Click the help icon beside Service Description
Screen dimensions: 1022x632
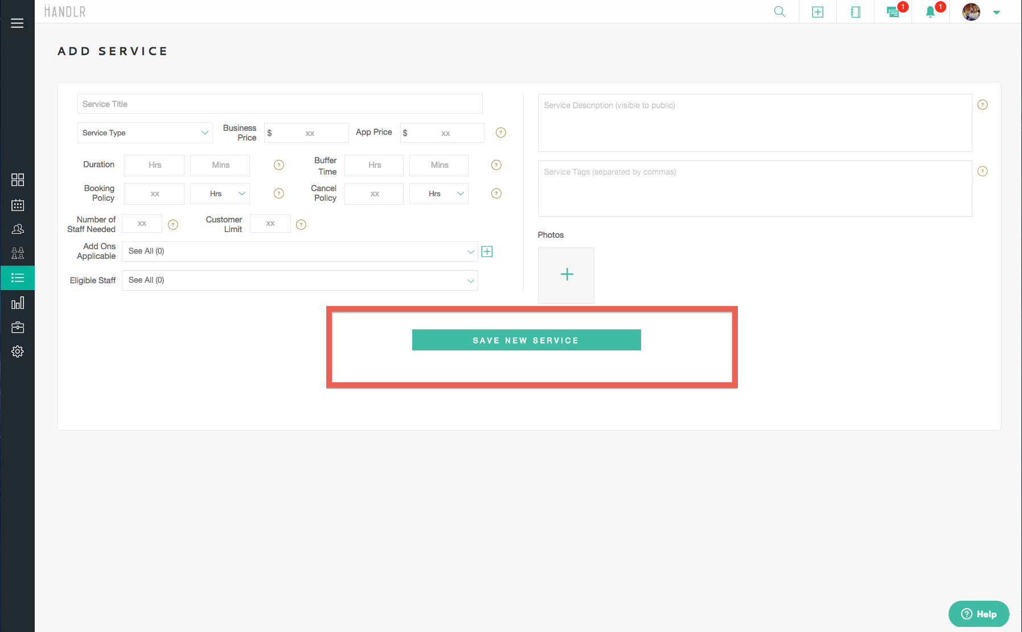(x=982, y=105)
